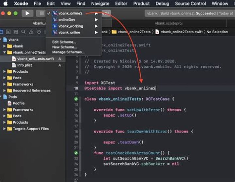Viewport: 235px width, 182px height.
Task: Choose Manage Schemes… from the list
Action: click(68, 52)
